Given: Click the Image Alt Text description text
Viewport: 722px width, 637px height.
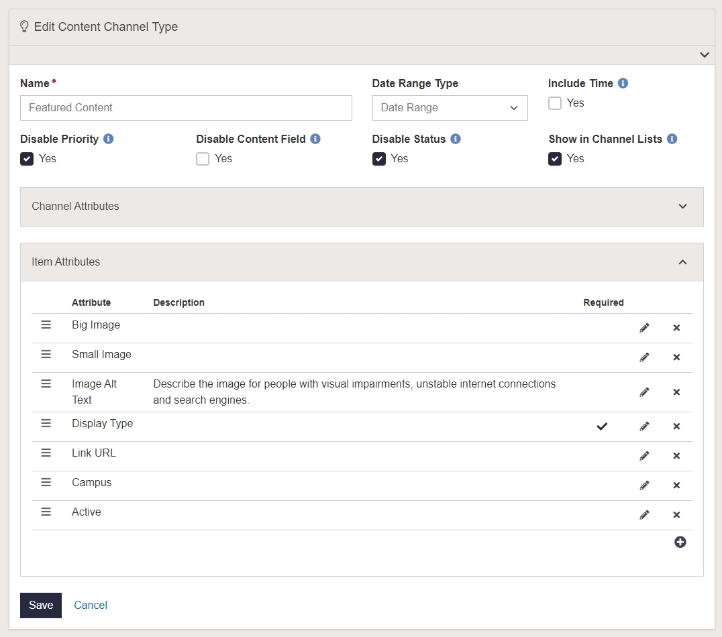Looking at the screenshot, I should click(x=354, y=392).
